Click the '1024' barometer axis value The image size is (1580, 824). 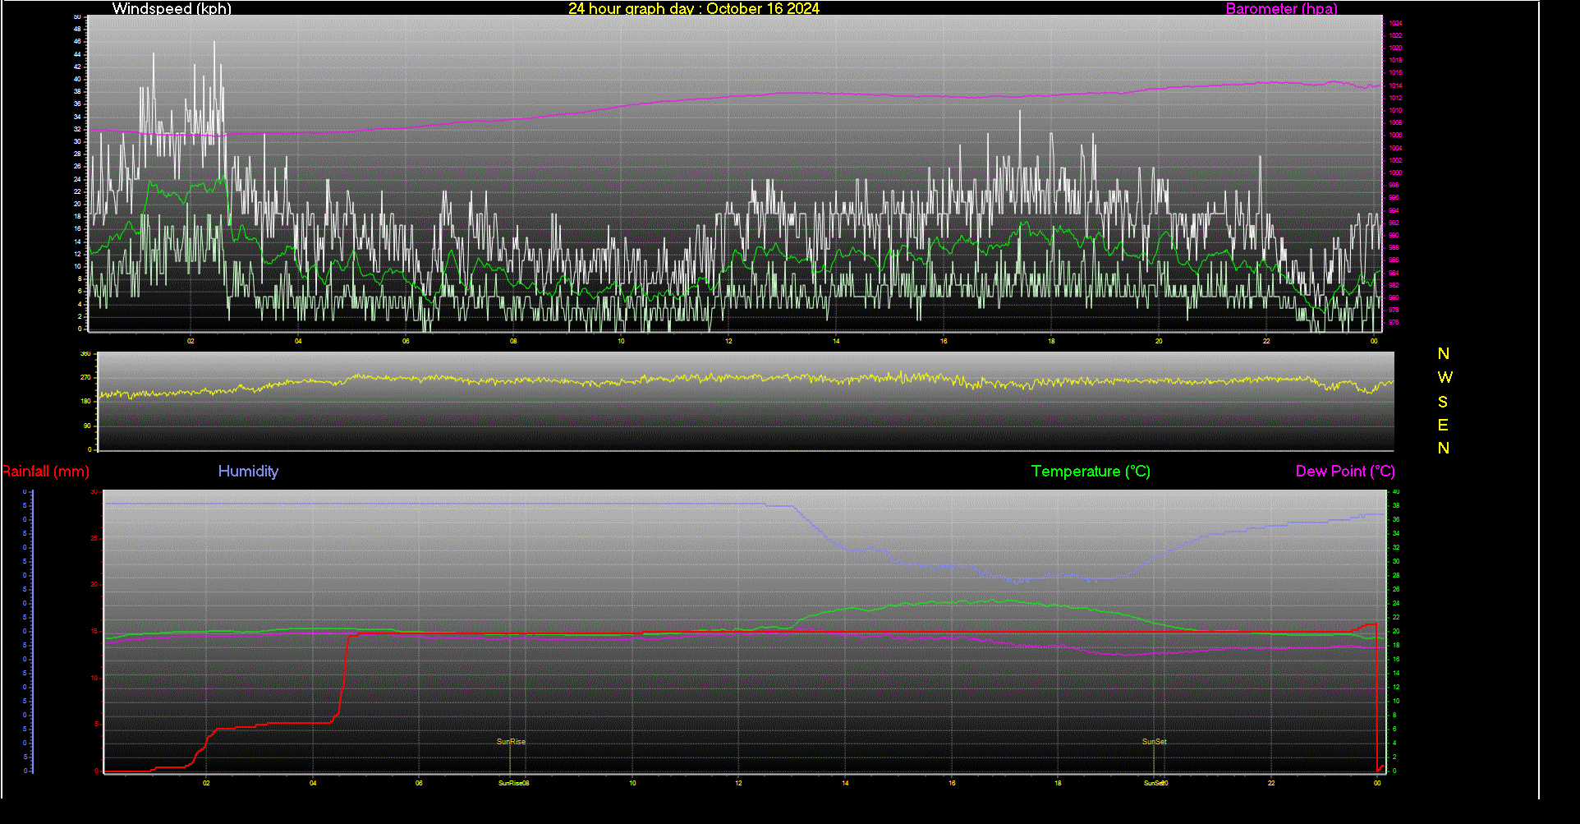(x=1395, y=23)
